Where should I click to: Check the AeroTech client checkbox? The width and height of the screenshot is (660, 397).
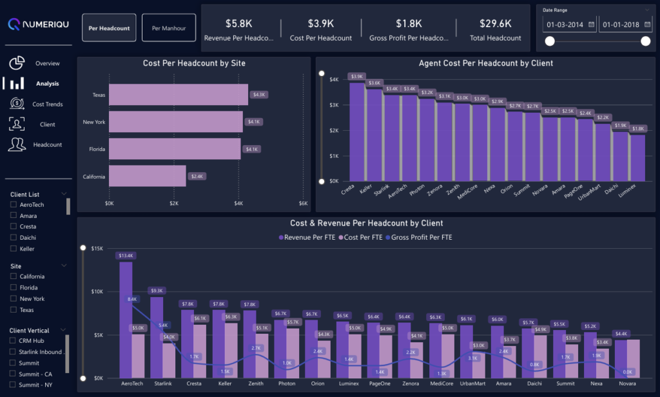14,204
